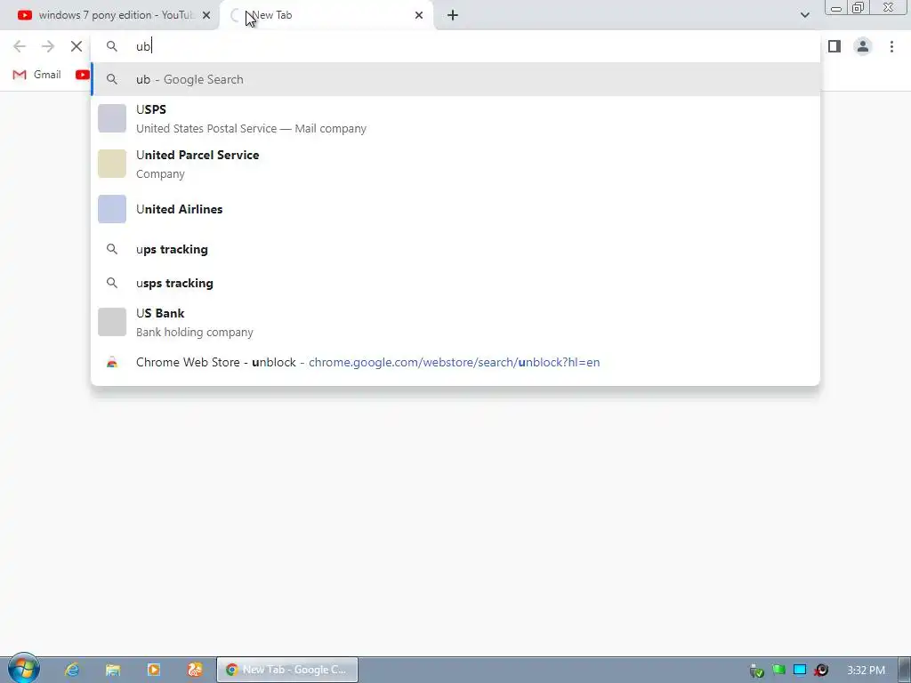Toggle the browser side panel
The image size is (911, 683).
834,46
